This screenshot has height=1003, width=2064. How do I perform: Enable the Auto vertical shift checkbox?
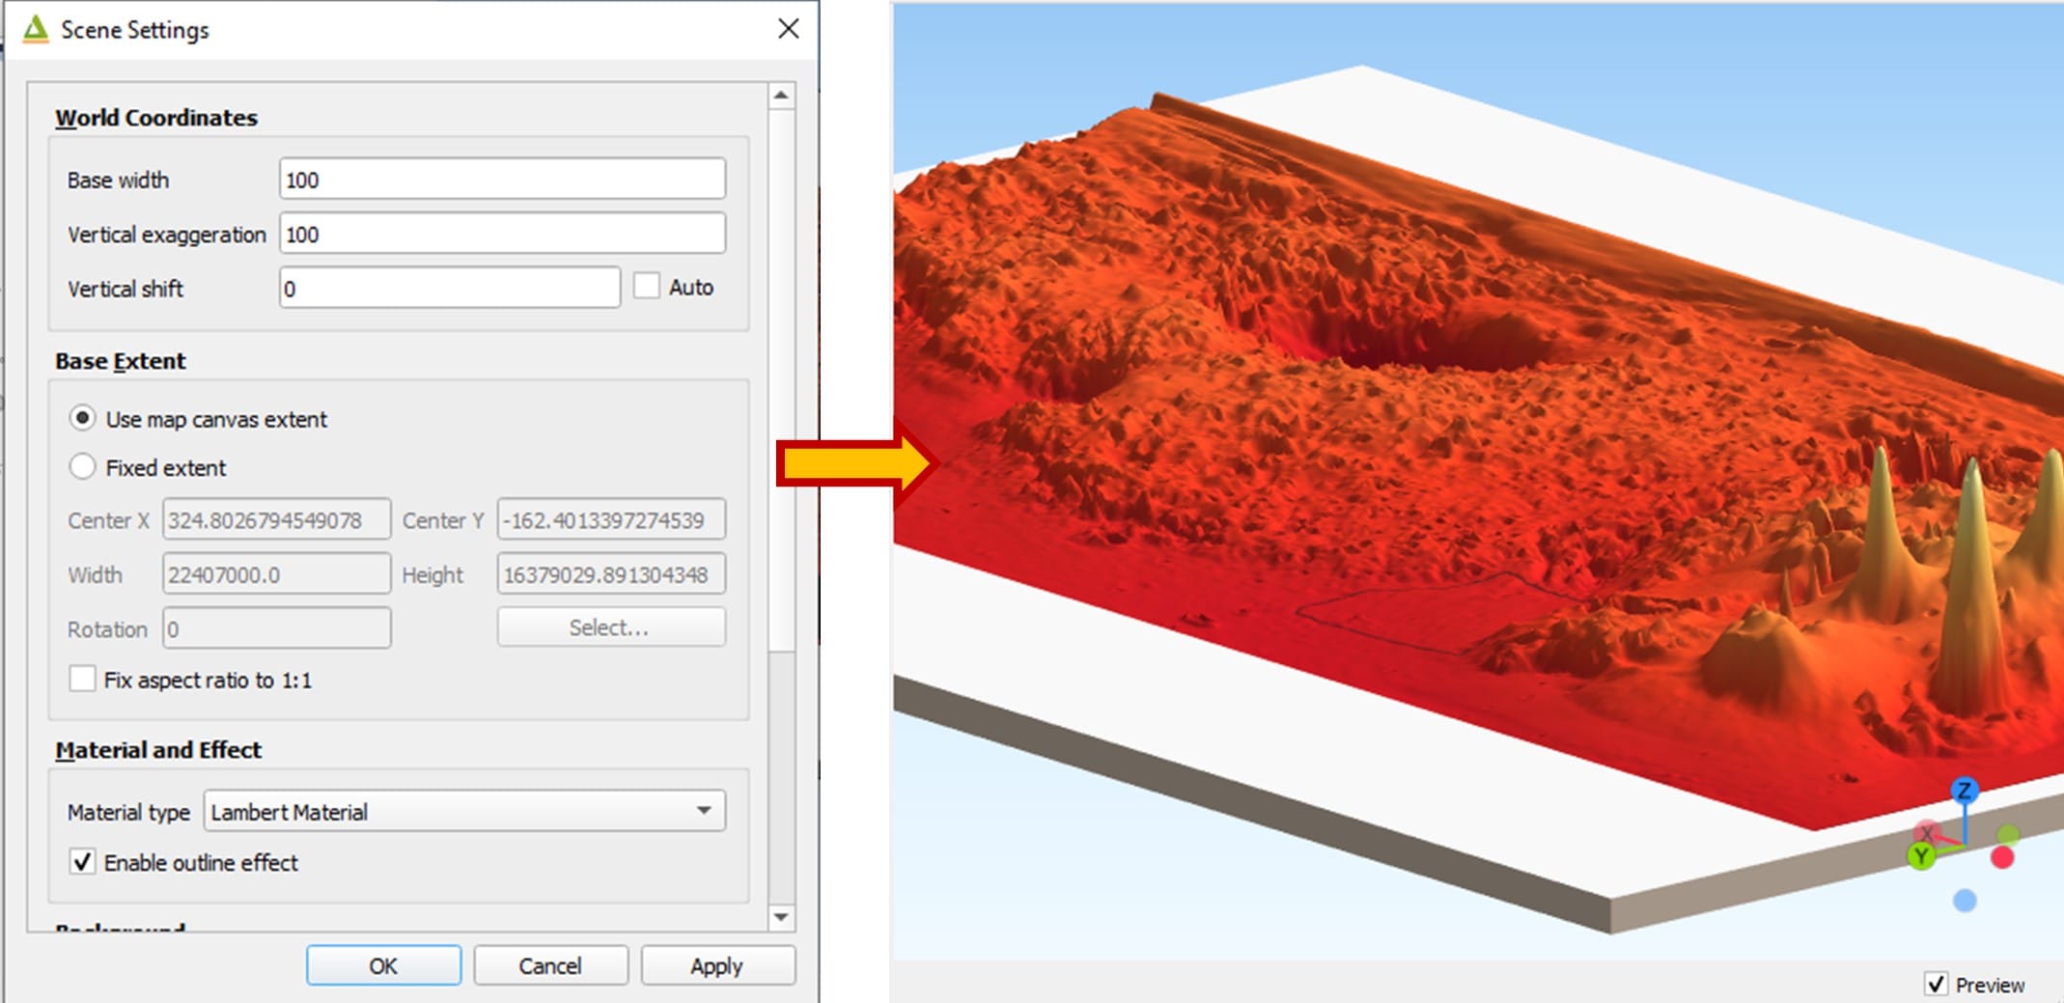click(x=647, y=287)
